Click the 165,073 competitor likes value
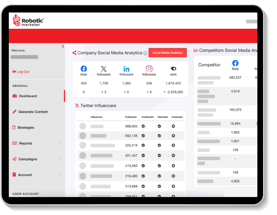The width and height of the screenshot is (277, 215). click(235, 110)
